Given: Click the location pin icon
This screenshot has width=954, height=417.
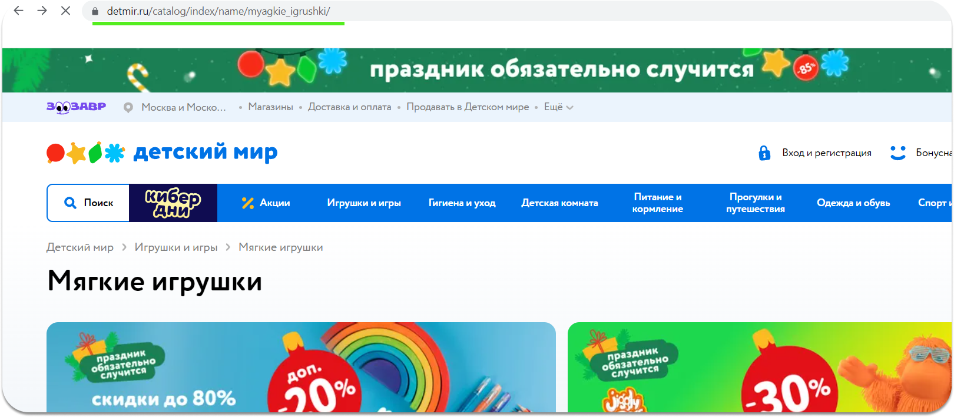Looking at the screenshot, I should 128,107.
